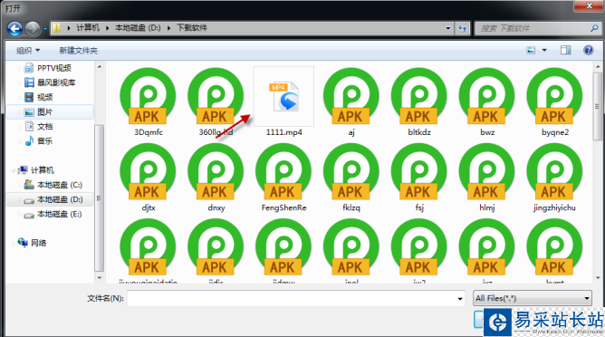Viewport: 605px width, 337px height.
Task: Open the 视频 library
Action: (44, 97)
